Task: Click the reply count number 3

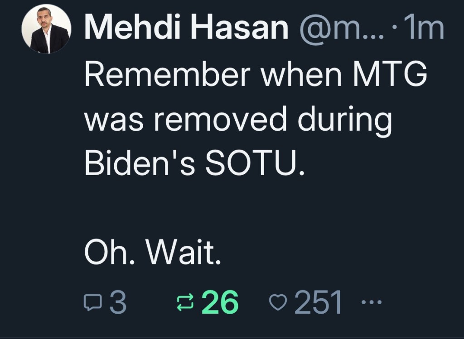Action: [x=118, y=302]
